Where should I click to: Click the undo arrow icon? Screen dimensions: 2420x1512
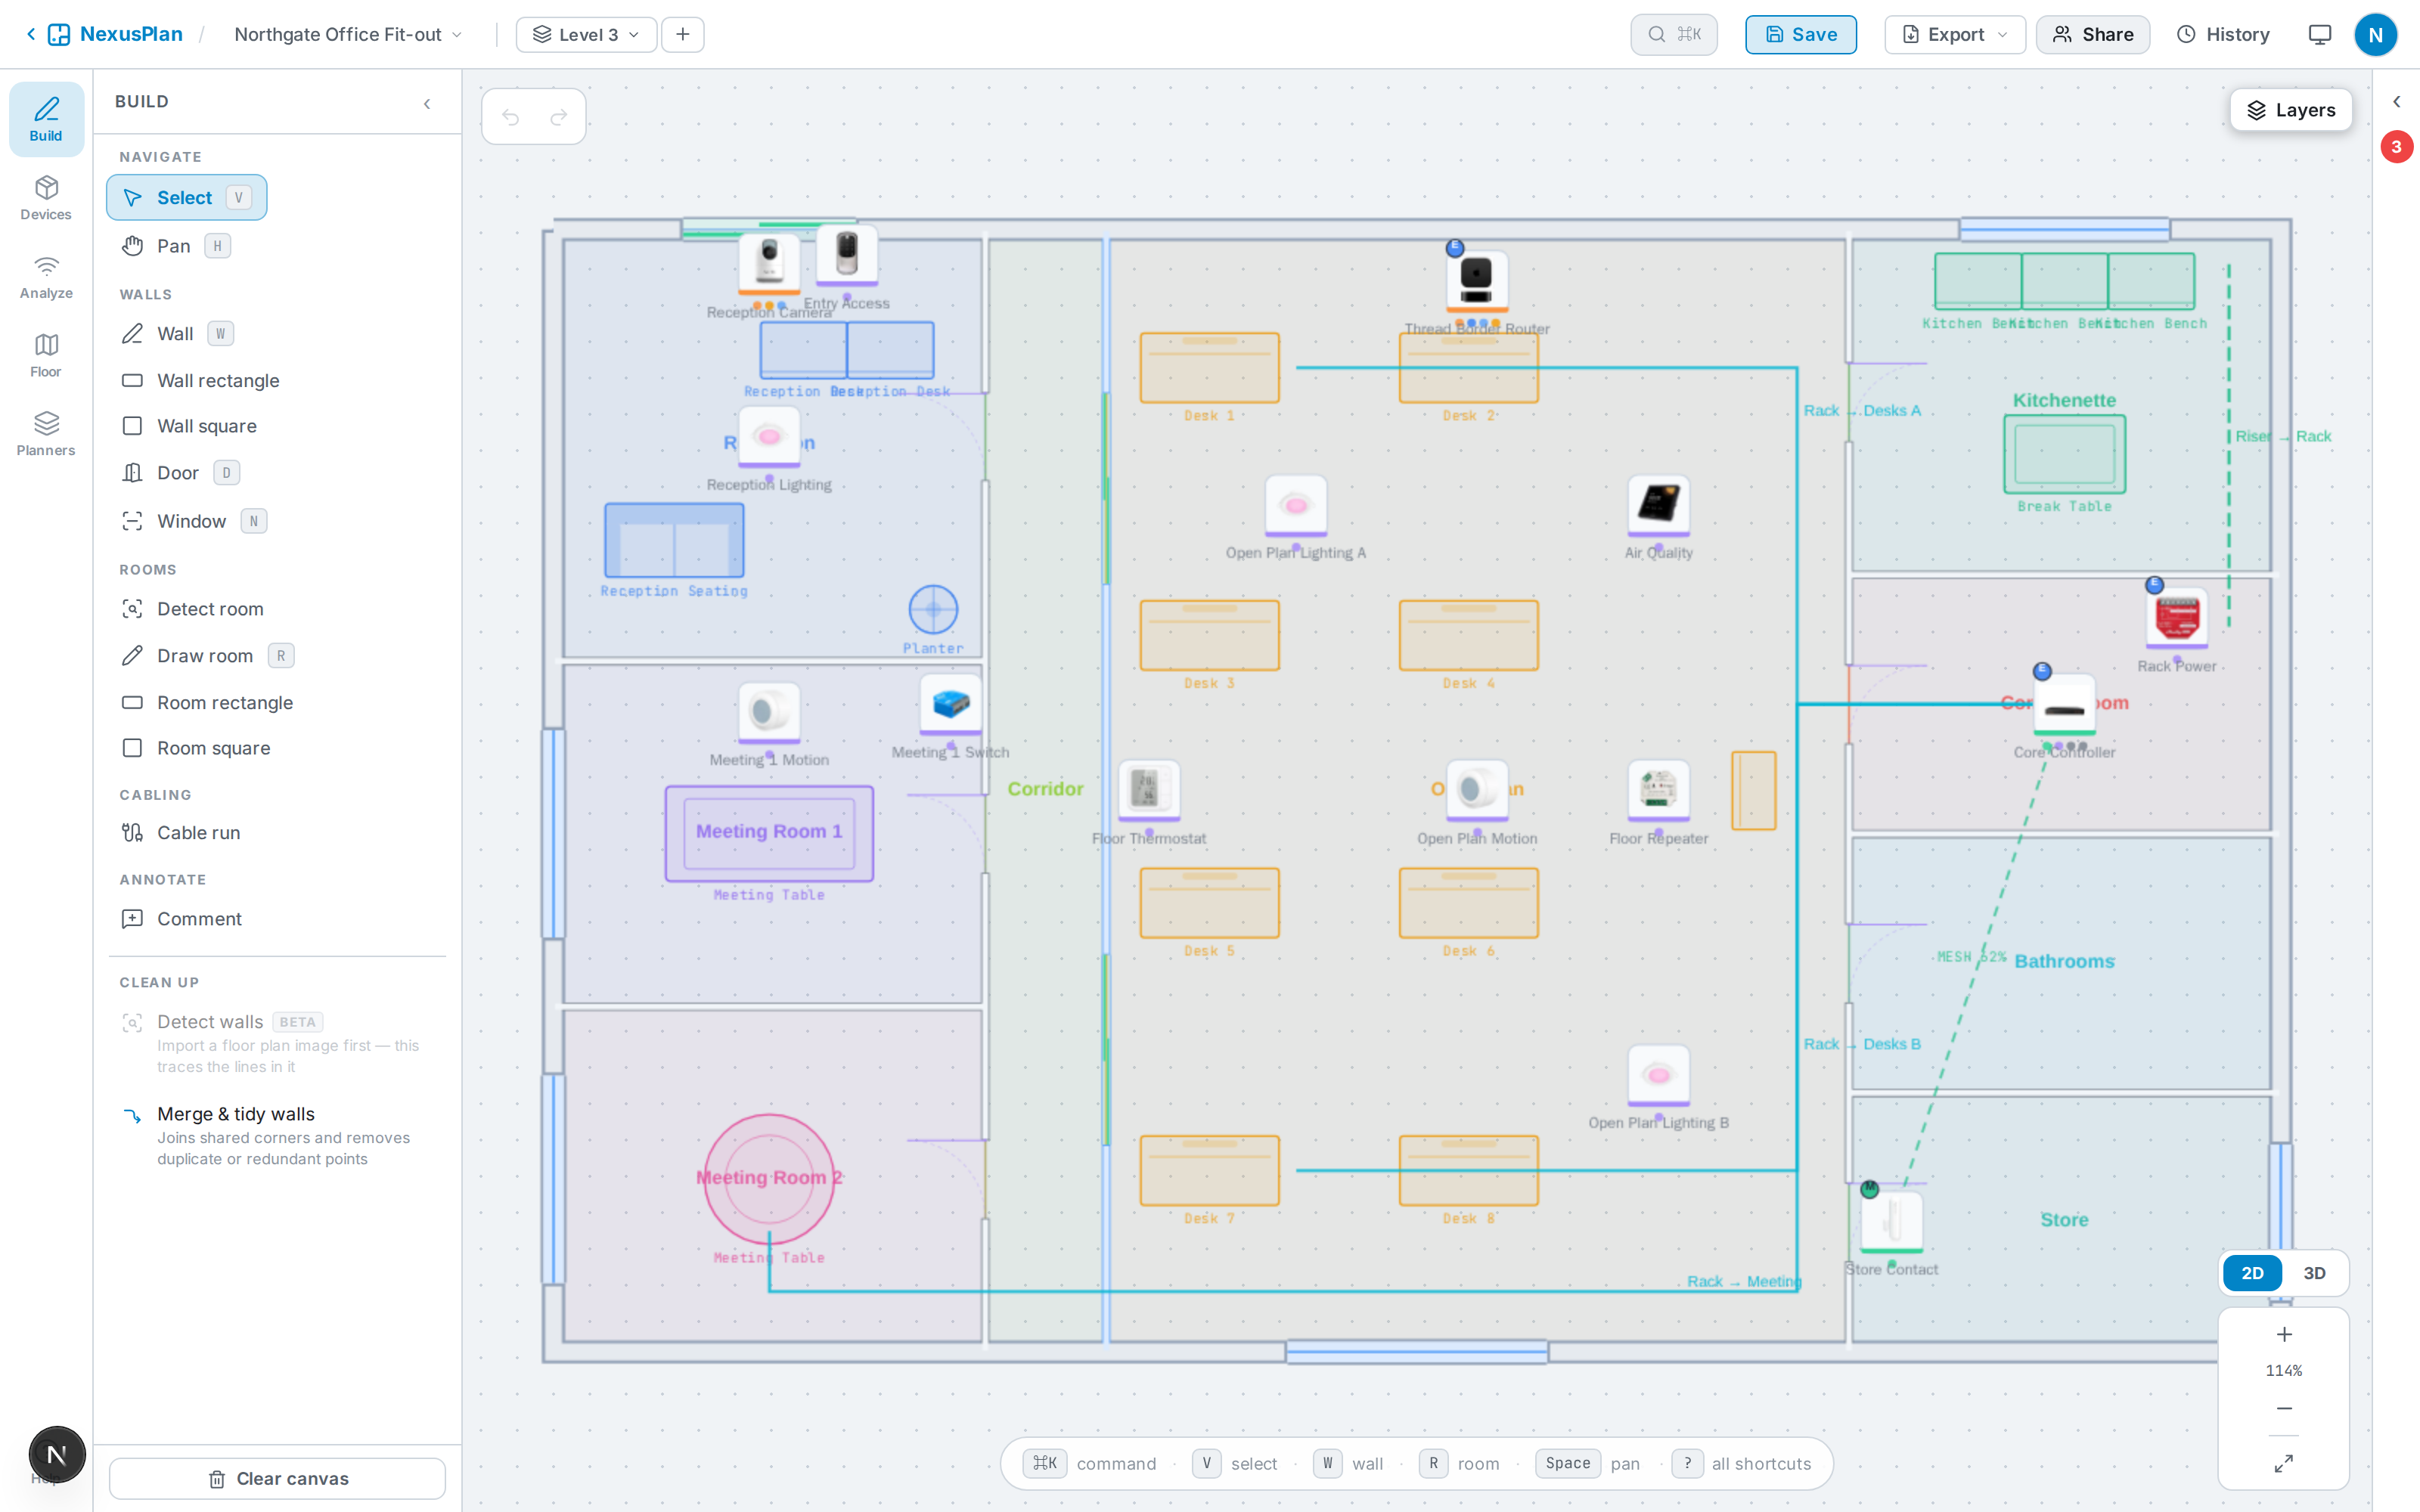(511, 117)
